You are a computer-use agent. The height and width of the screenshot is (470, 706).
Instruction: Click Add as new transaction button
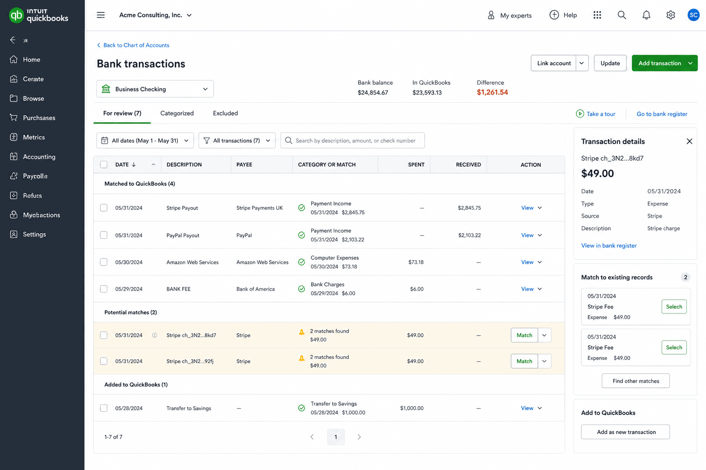(x=626, y=432)
